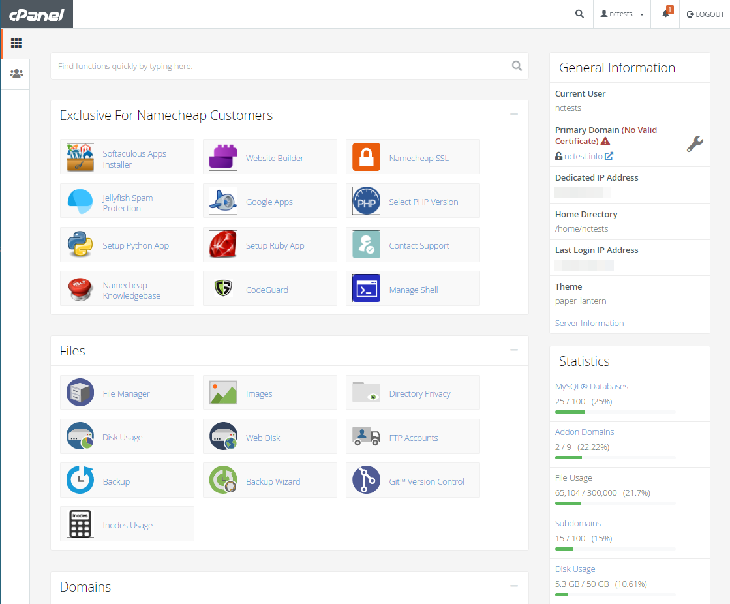This screenshot has height=604, width=730.
Task: Collapse Exclusive For Namecheap Customers section
Action: click(x=514, y=114)
